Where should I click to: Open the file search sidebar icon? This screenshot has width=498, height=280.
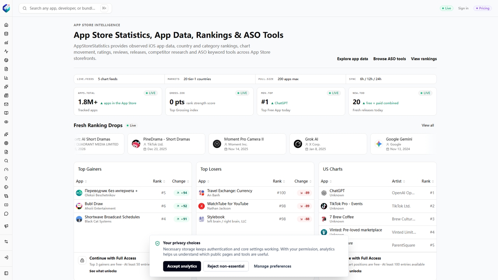pos(6,152)
